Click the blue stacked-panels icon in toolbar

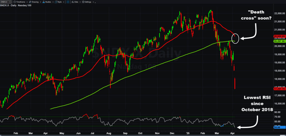(68, 2)
